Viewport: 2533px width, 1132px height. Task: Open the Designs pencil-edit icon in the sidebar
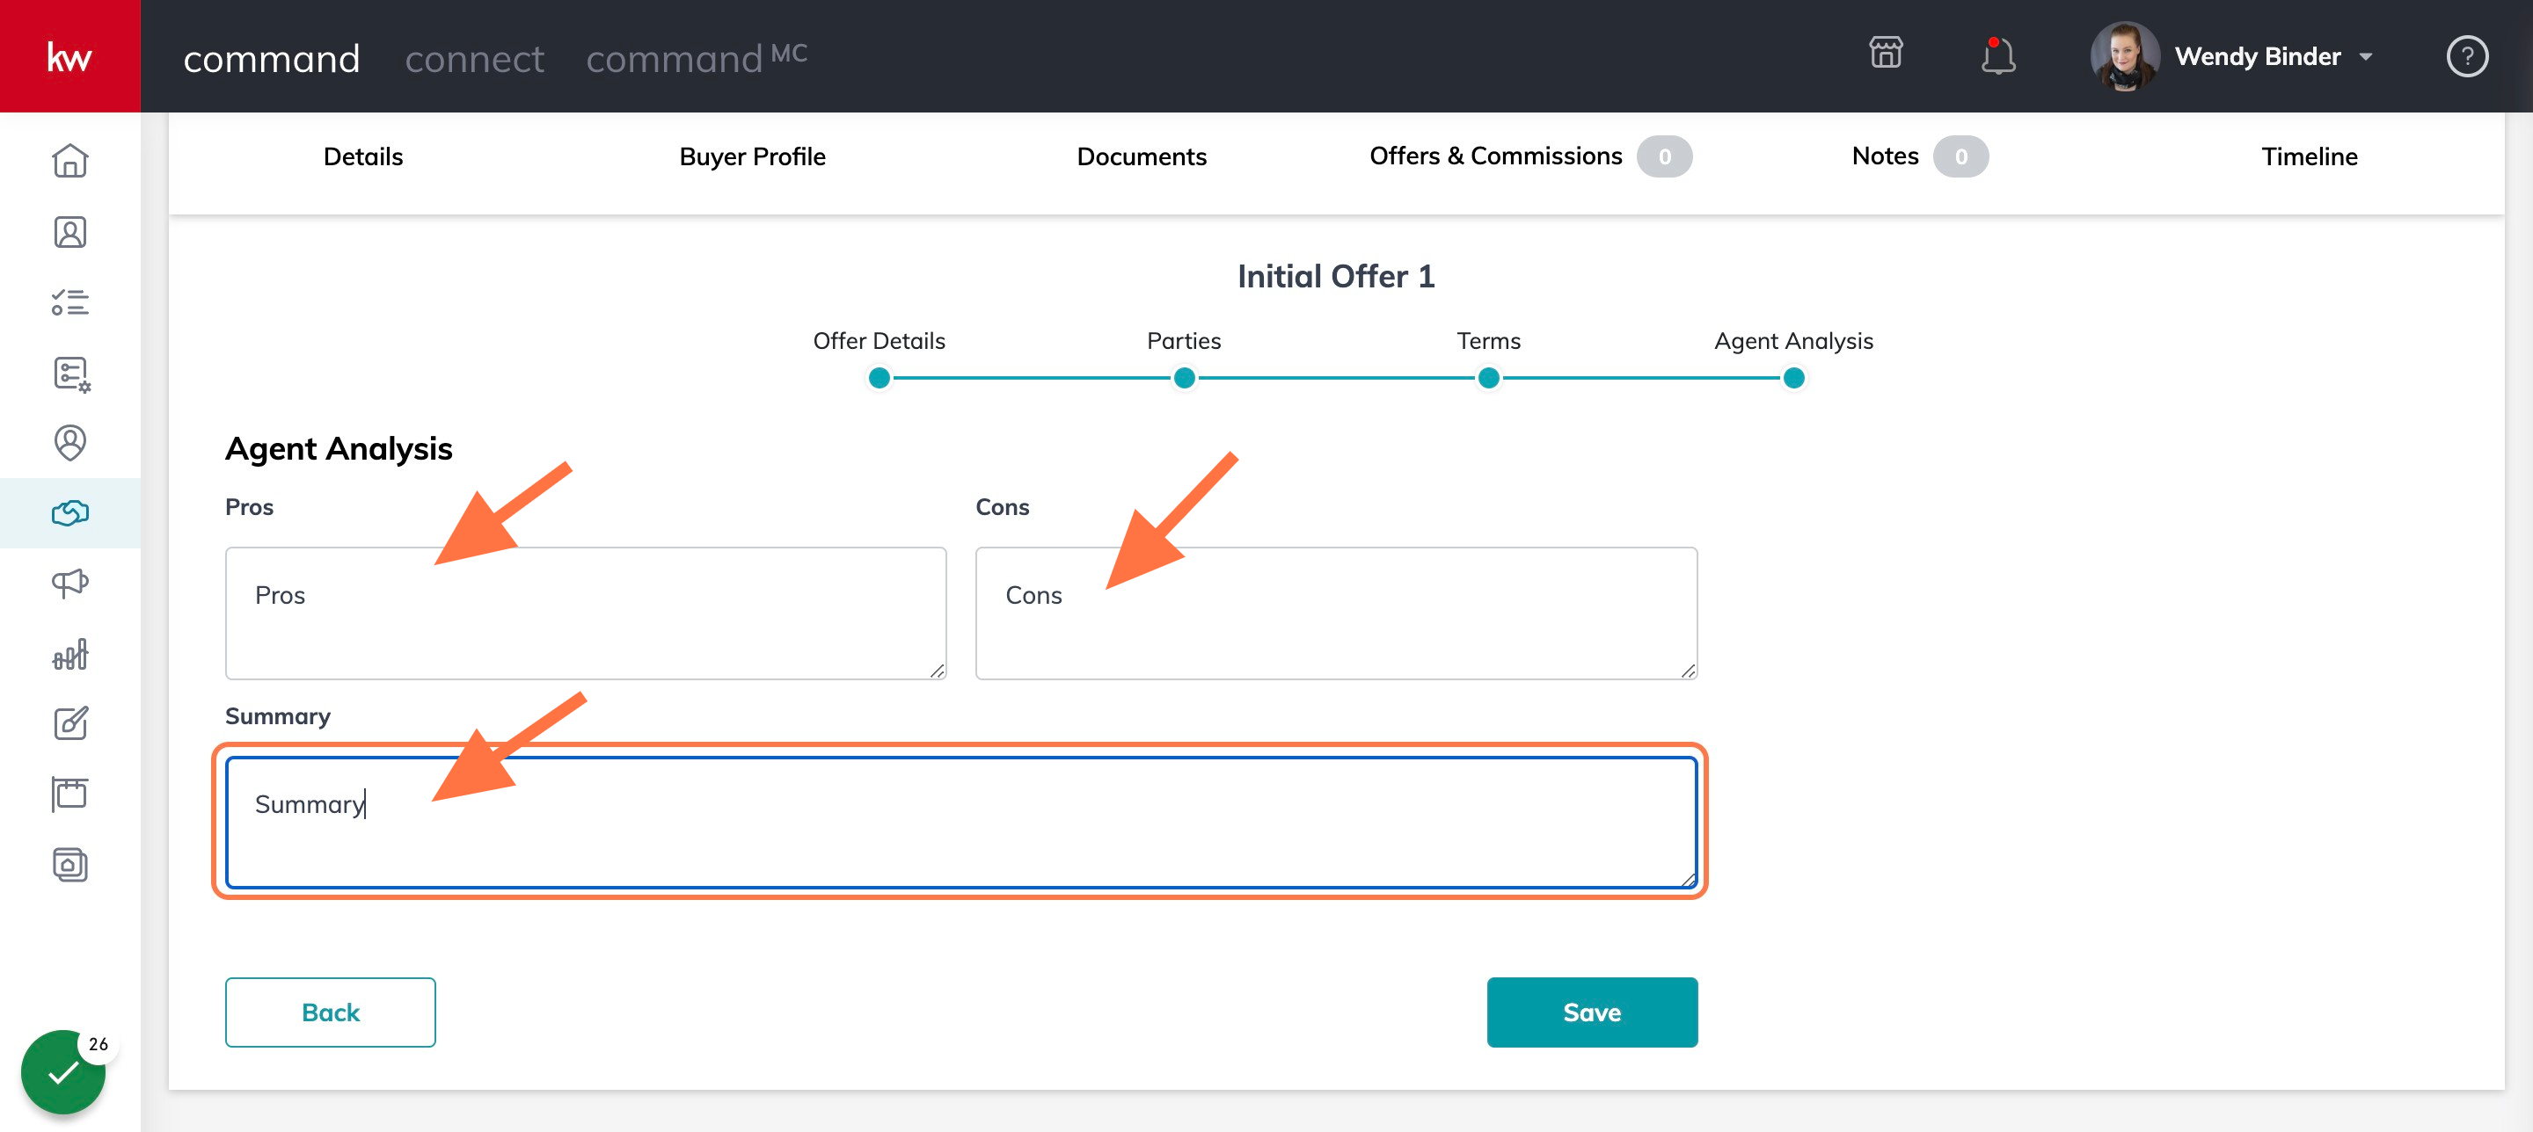(69, 723)
